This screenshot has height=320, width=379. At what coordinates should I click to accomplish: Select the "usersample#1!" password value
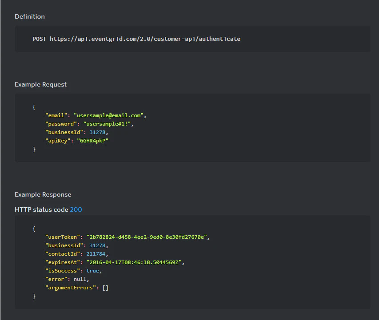click(x=107, y=124)
